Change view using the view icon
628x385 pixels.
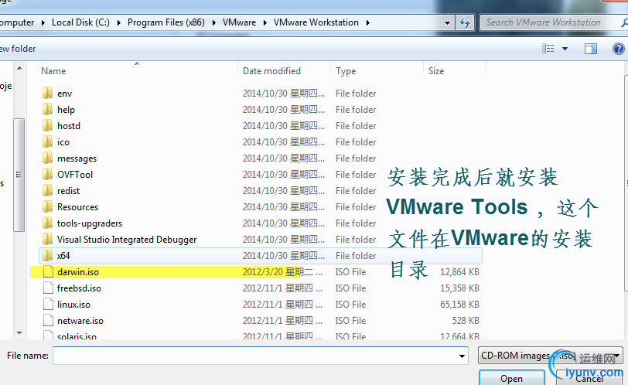point(548,49)
